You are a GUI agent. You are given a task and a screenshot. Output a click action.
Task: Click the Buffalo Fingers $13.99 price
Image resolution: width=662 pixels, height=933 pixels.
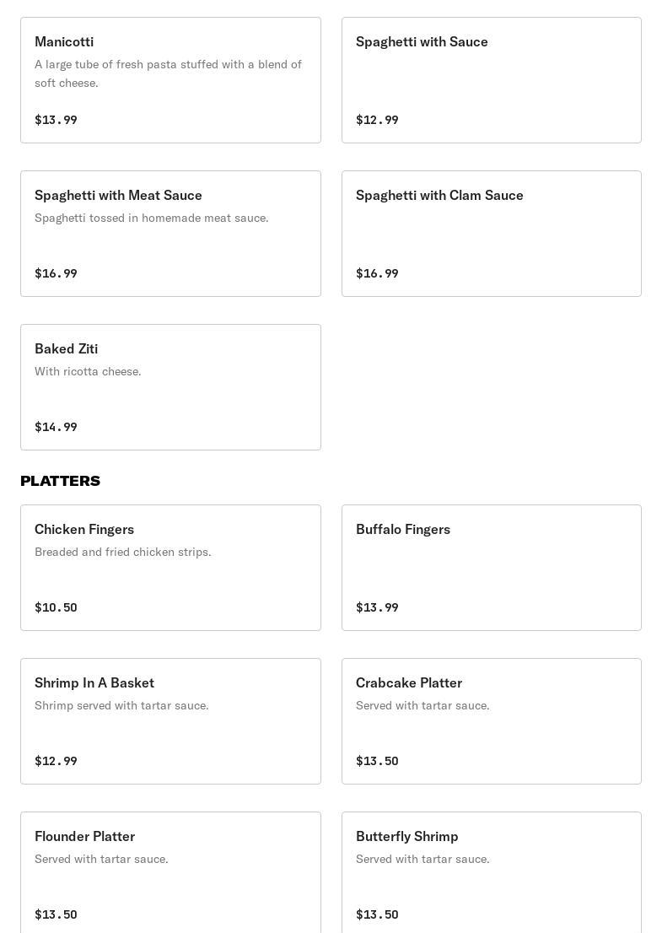click(x=377, y=607)
